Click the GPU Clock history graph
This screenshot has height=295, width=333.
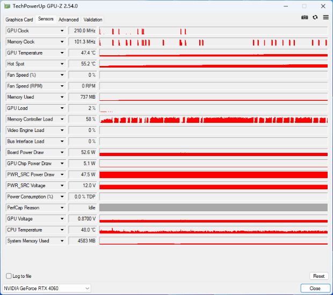[213, 31]
